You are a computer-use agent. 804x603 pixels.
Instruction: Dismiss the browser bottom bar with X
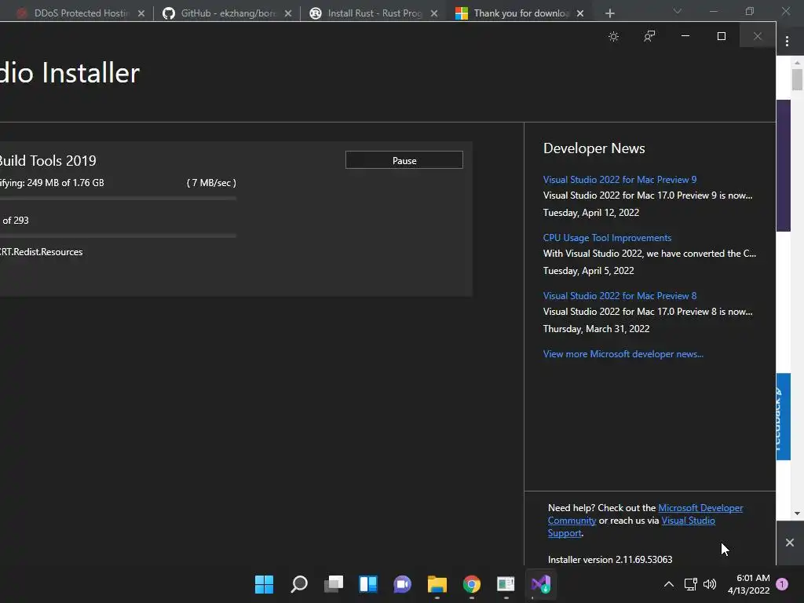(x=790, y=543)
